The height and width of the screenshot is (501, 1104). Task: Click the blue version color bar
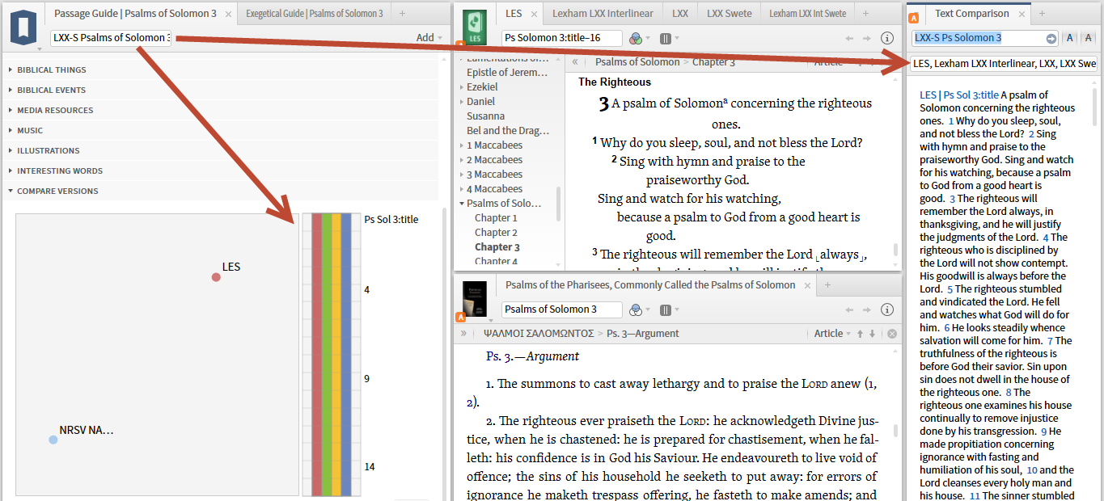pyautogui.click(x=346, y=355)
